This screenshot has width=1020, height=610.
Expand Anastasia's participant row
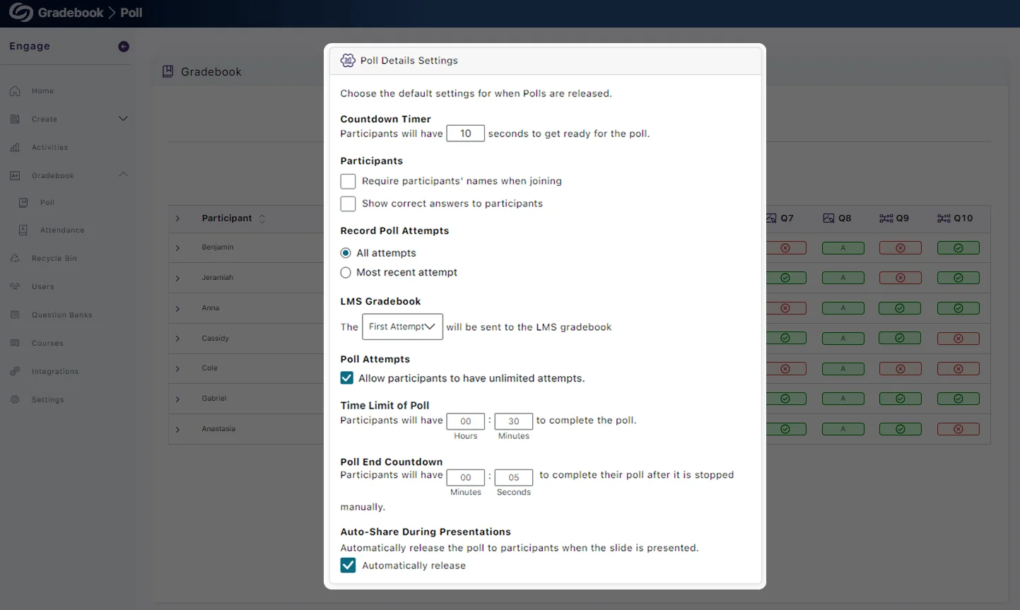coord(177,430)
